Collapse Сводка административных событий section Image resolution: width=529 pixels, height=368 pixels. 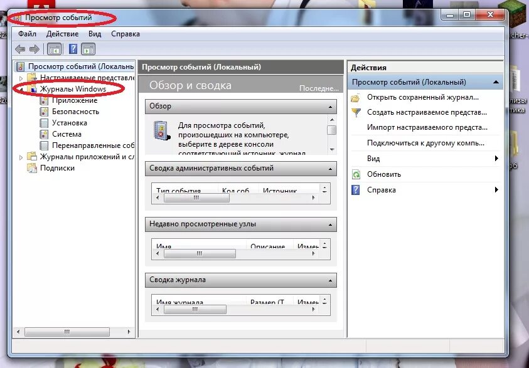point(330,169)
